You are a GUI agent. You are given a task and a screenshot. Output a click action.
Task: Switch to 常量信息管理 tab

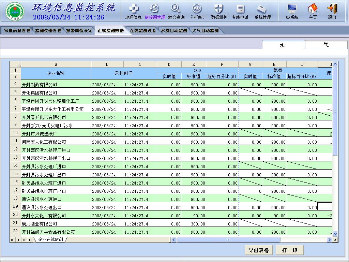(x=17, y=31)
